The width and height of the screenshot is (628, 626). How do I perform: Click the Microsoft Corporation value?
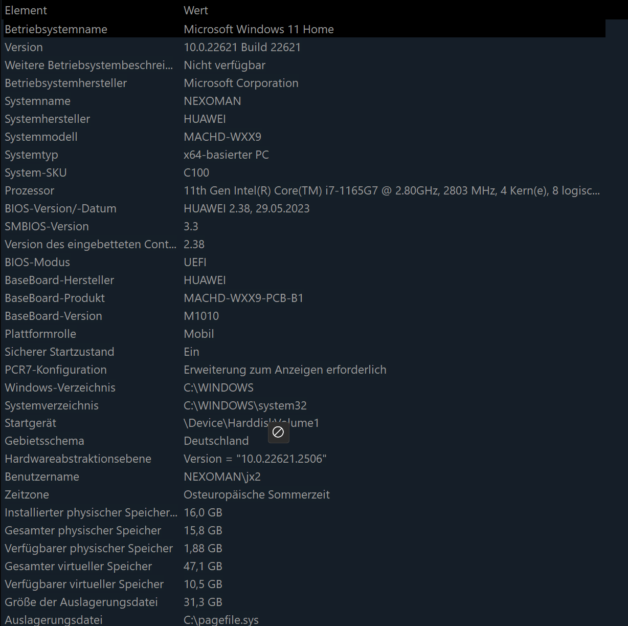pyautogui.click(x=241, y=83)
